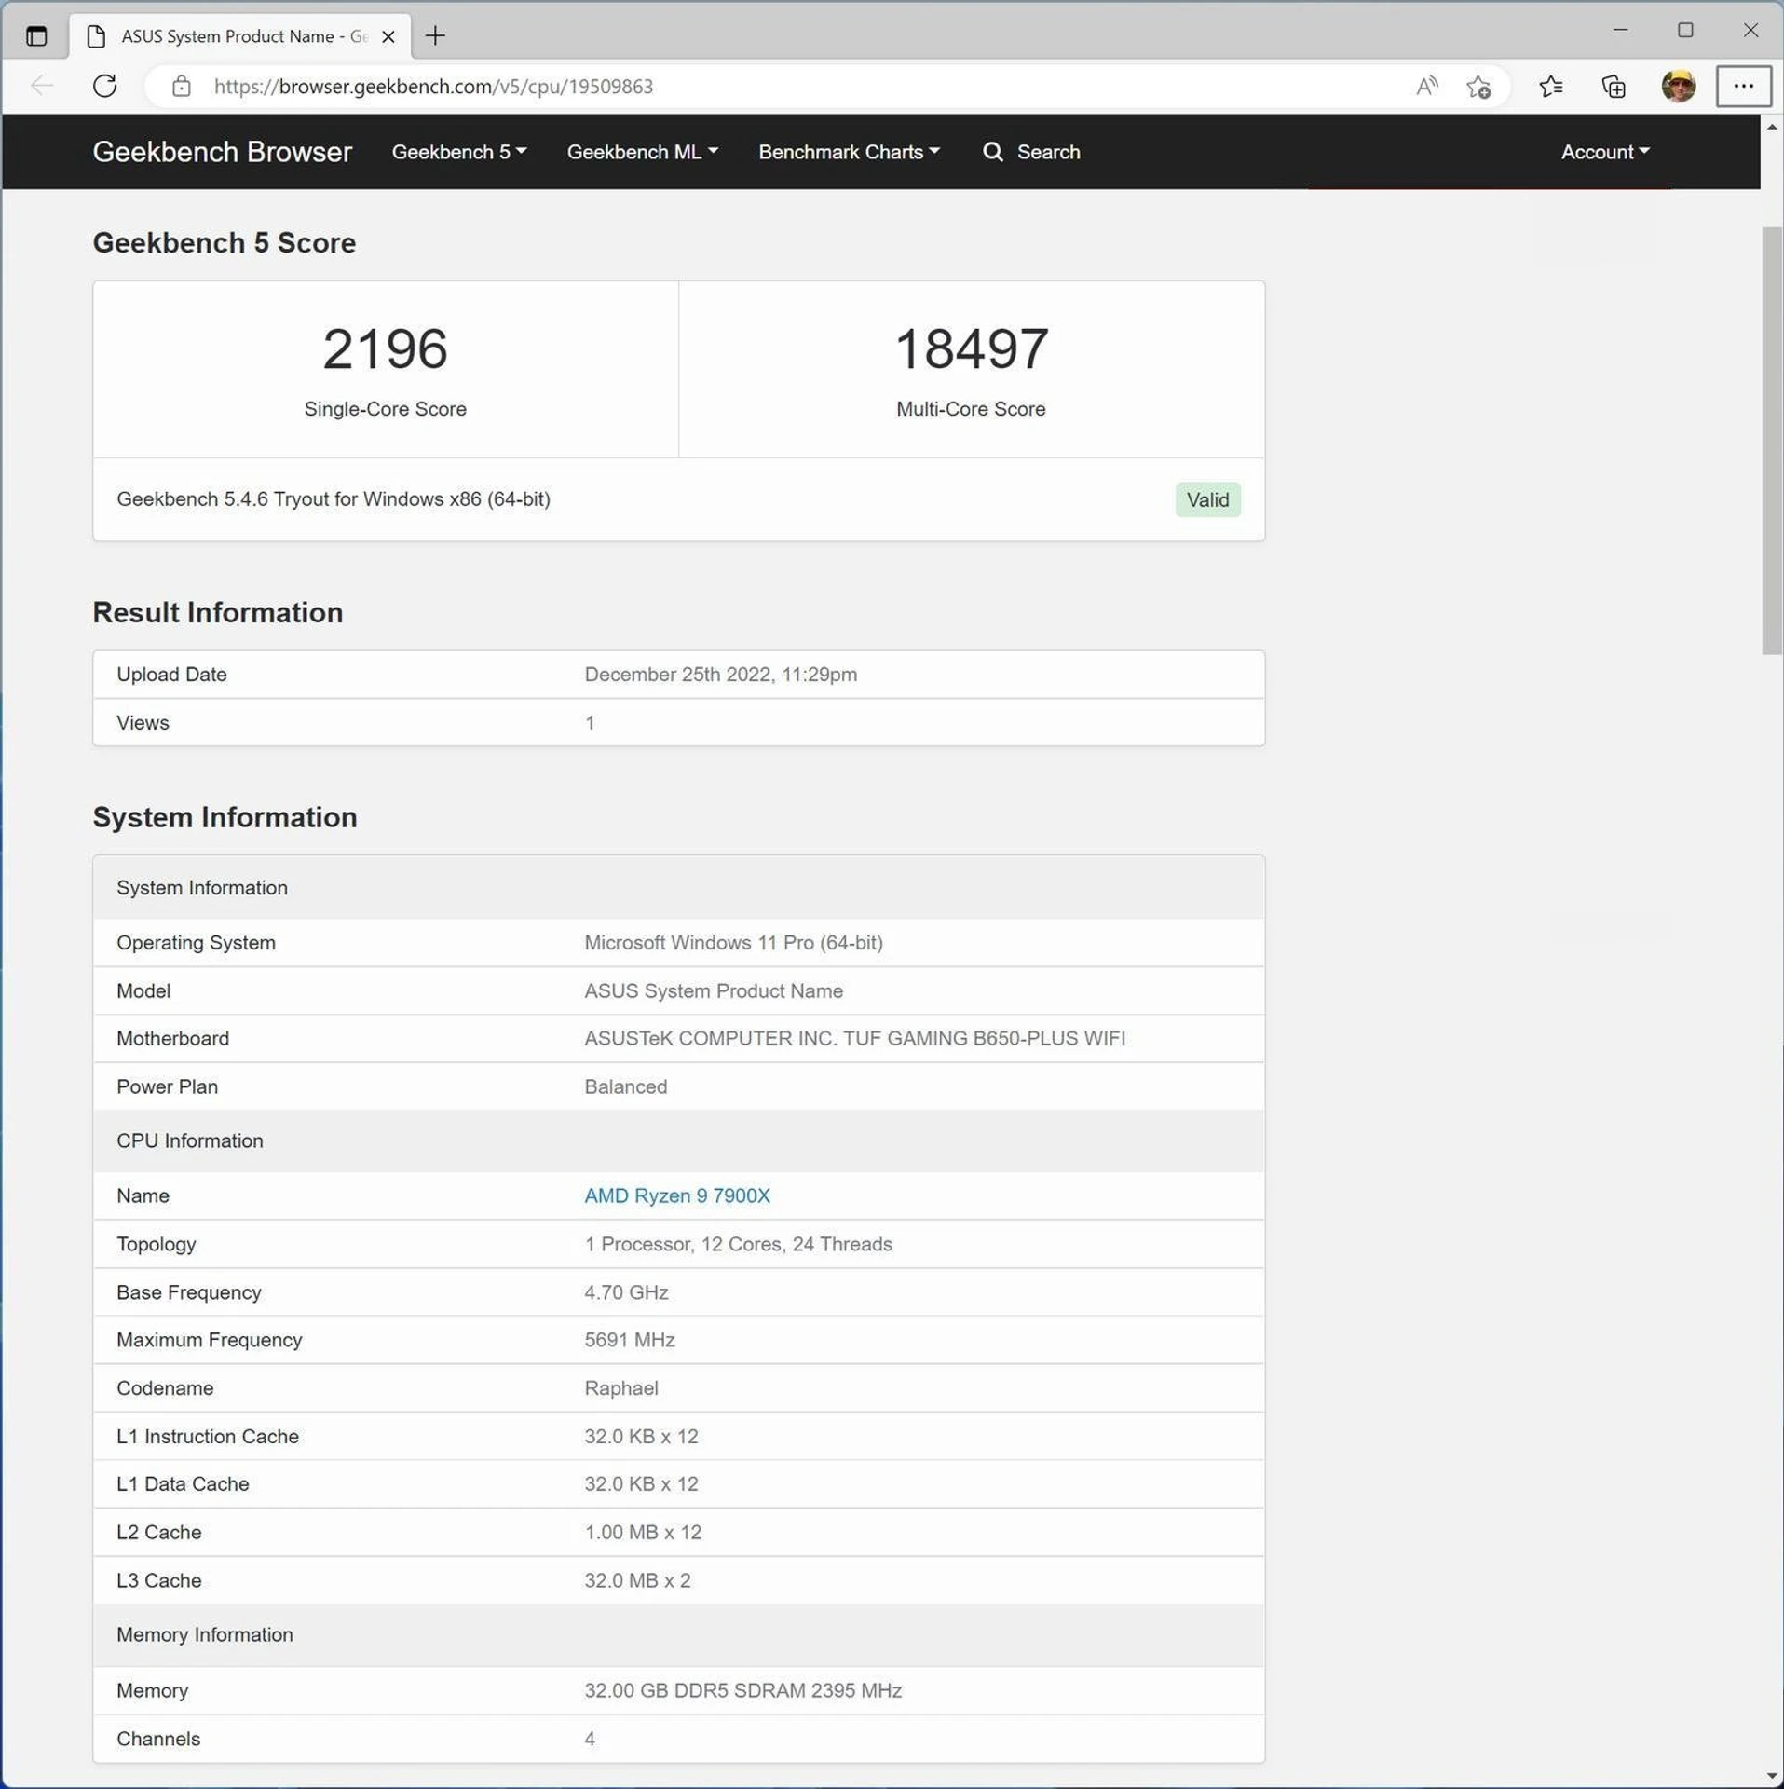Click the Valid badge
The width and height of the screenshot is (1784, 1789).
[x=1207, y=500]
